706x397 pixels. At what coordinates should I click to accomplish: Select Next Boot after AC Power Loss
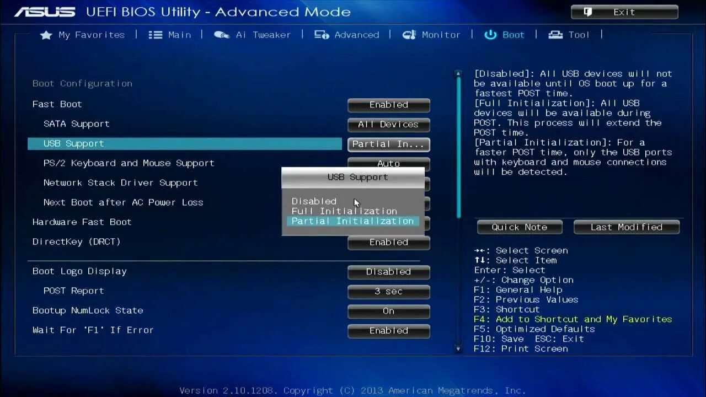point(123,202)
